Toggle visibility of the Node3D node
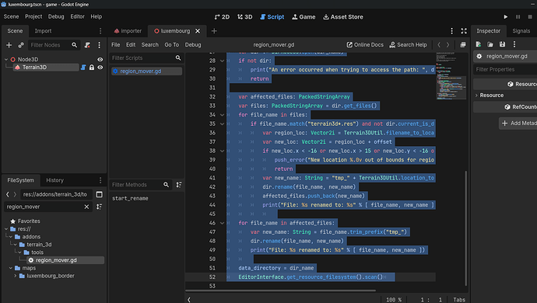 pos(100,60)
